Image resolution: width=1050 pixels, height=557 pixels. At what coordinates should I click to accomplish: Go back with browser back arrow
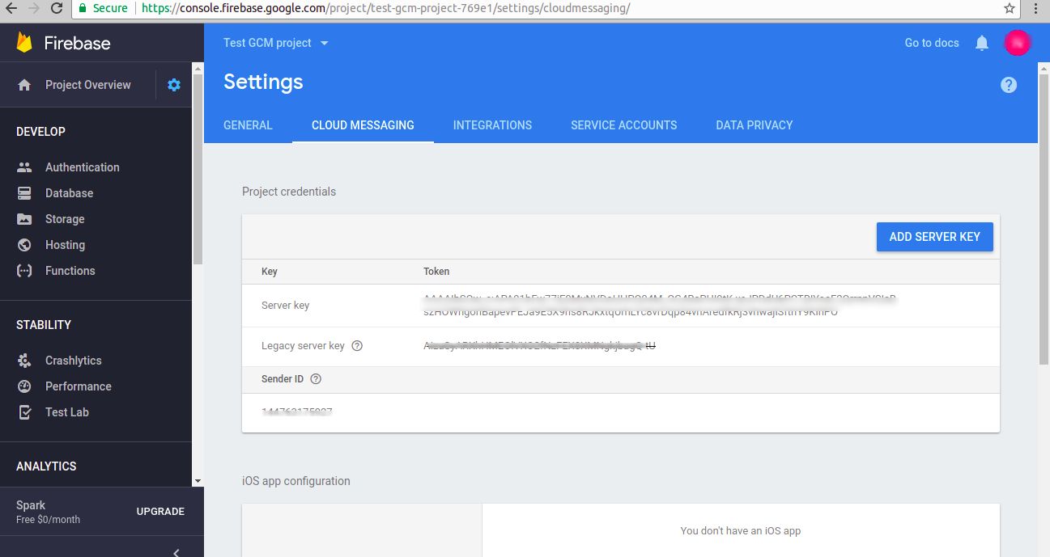(11, 8)
